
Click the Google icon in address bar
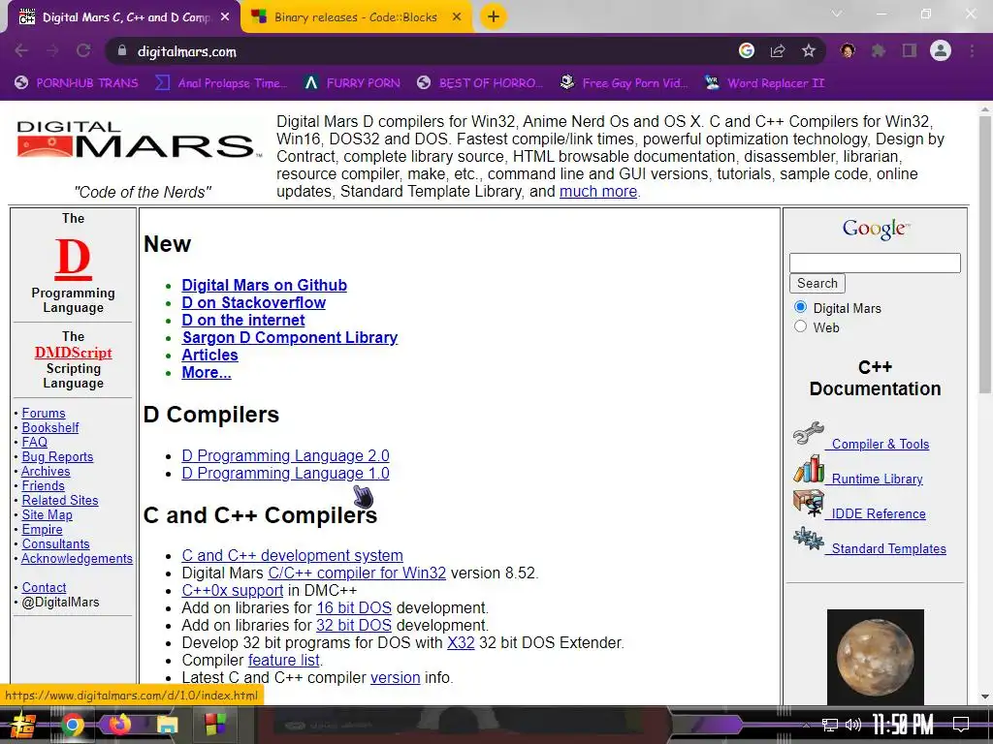pos(747,50)
